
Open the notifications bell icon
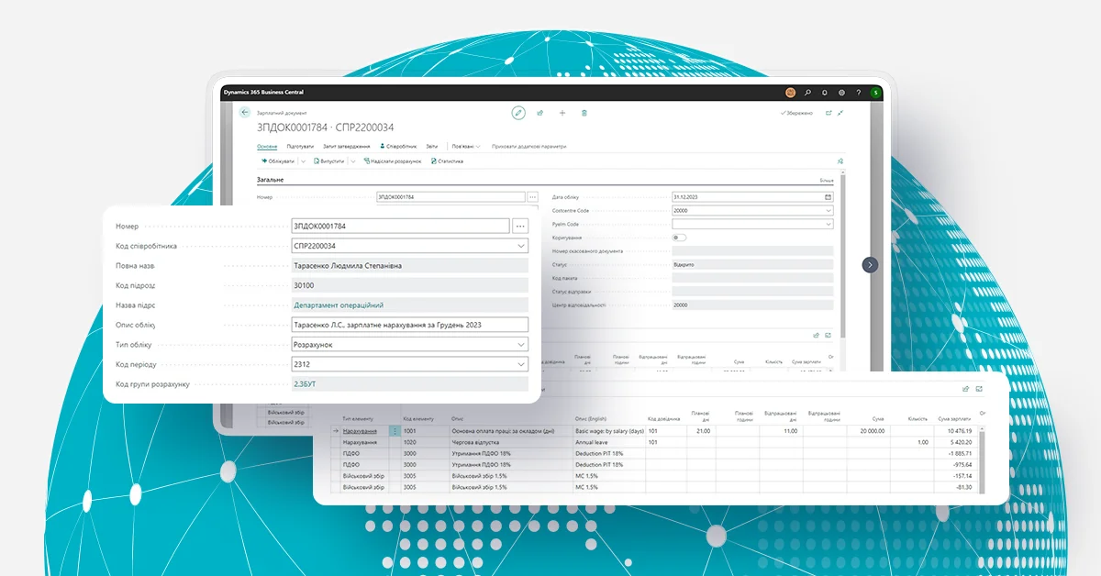point(825,93)
